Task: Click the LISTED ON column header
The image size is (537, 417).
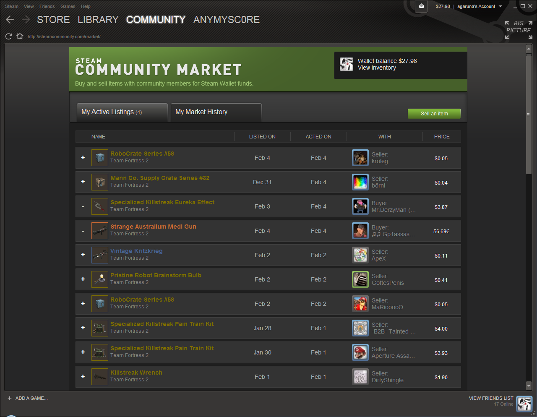Action: tap(262, 137)
